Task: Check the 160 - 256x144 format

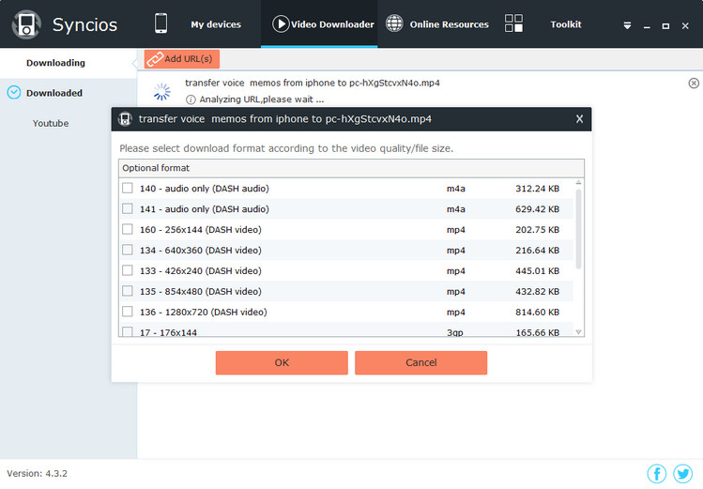Action: click(128, 229)
